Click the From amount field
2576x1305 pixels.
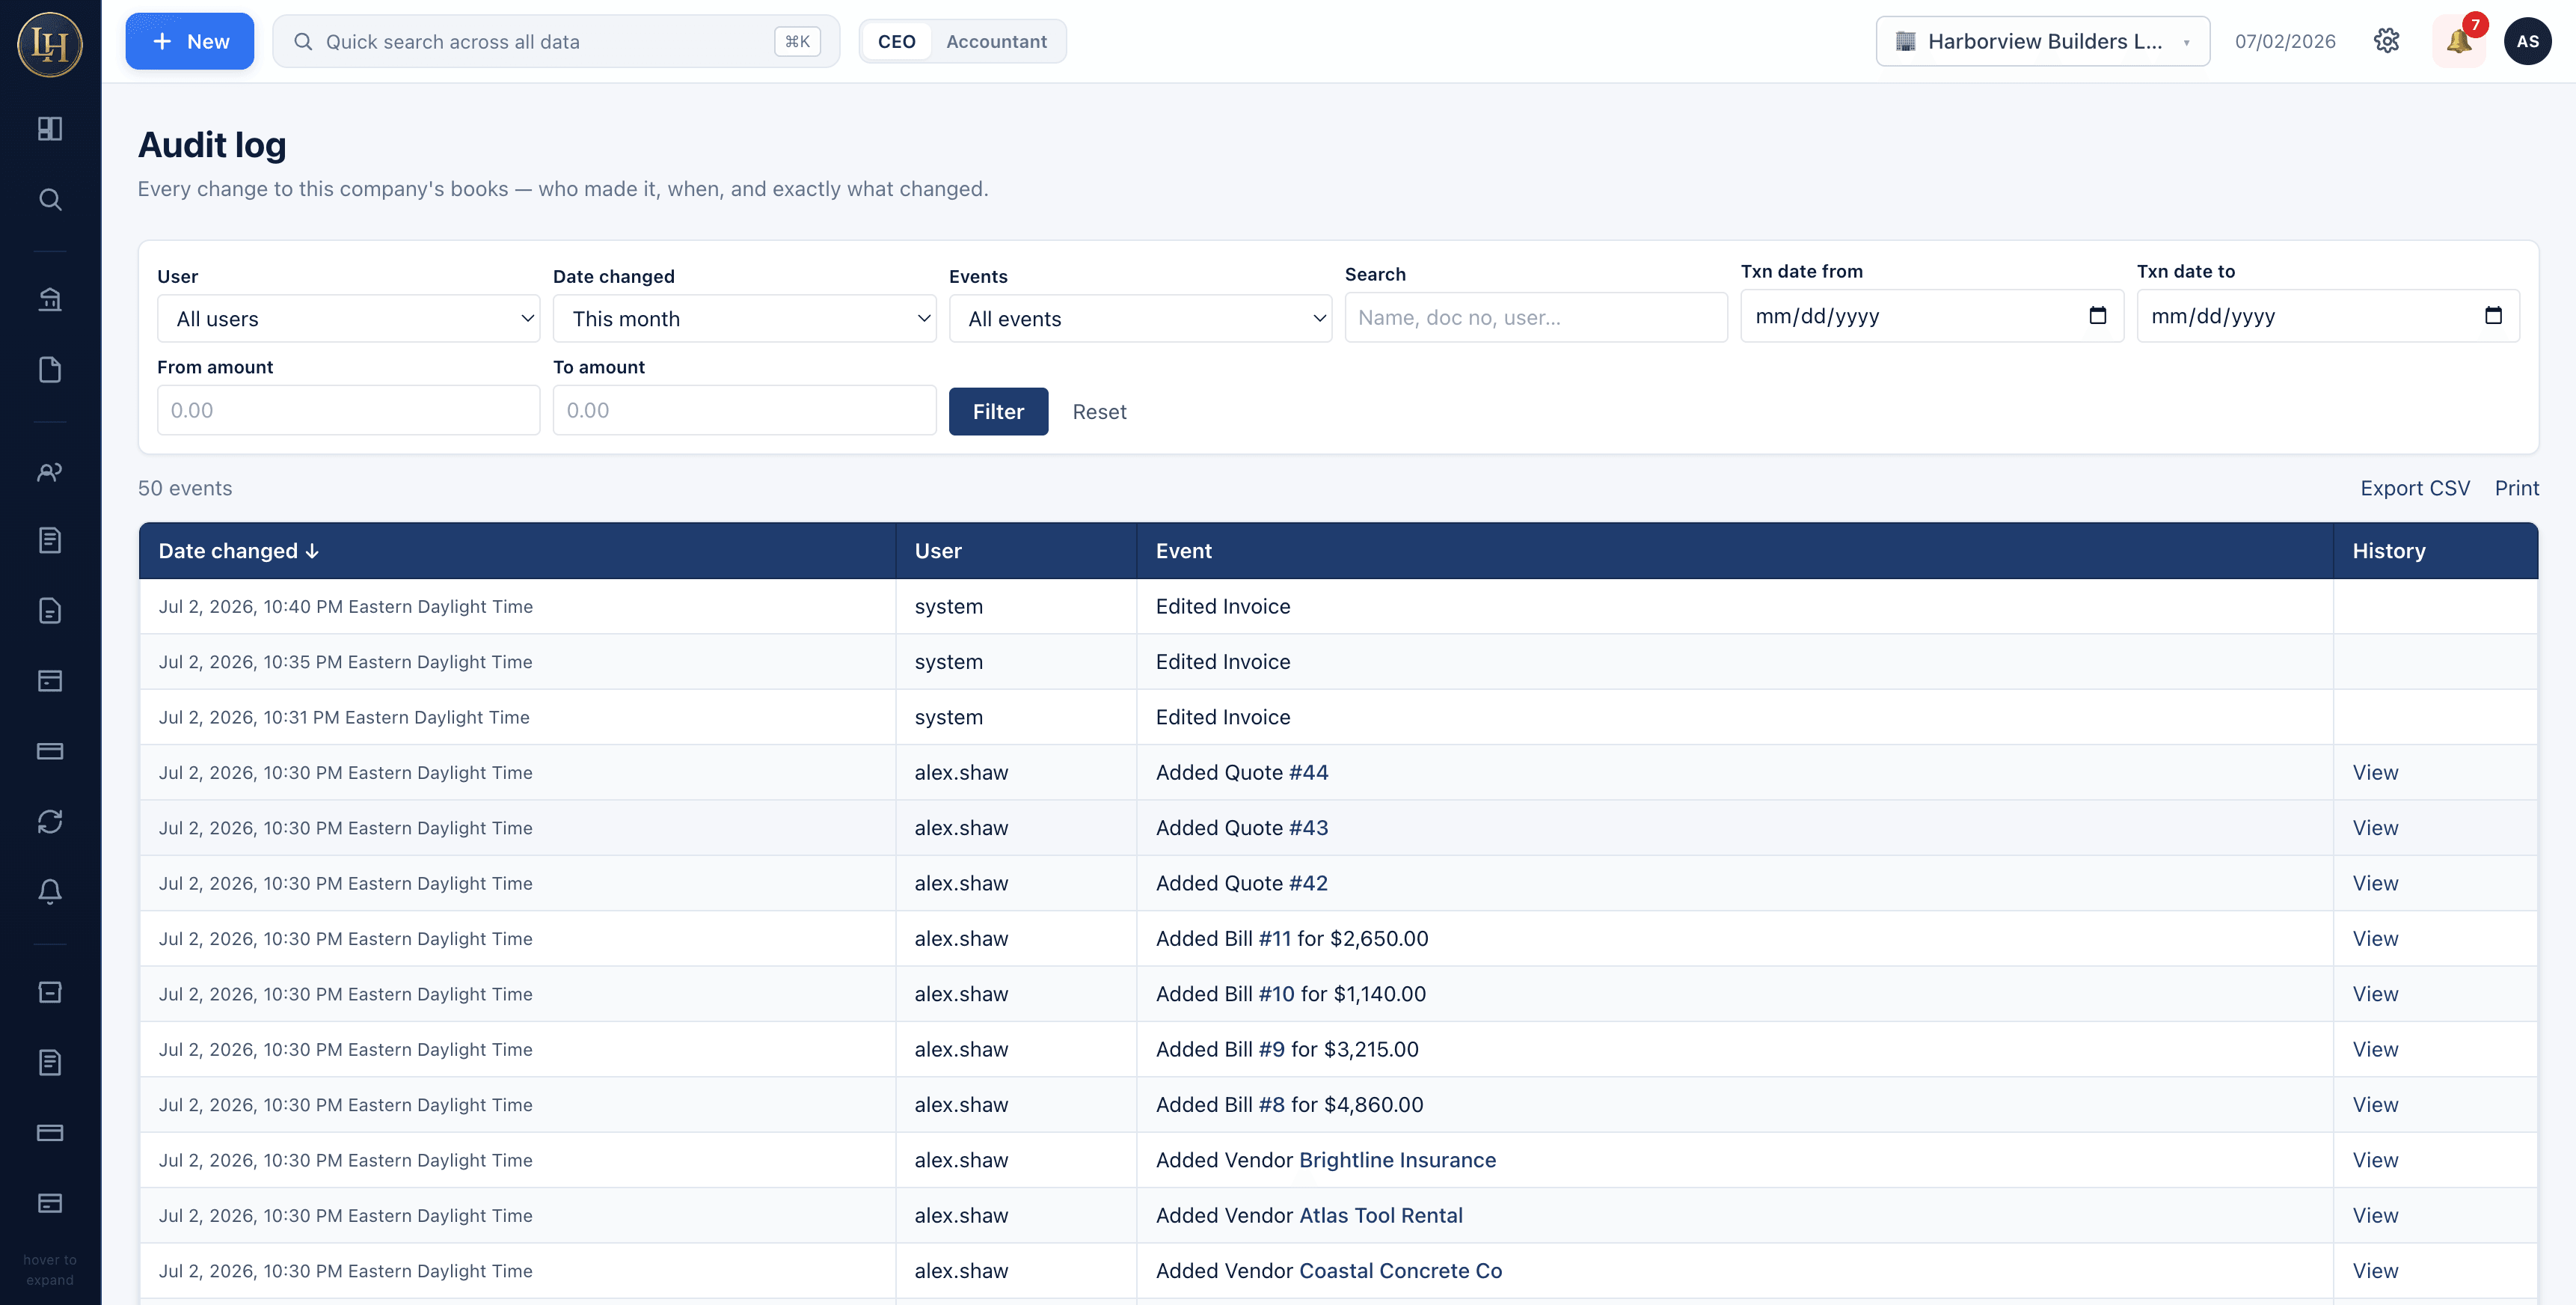point(348,410)
